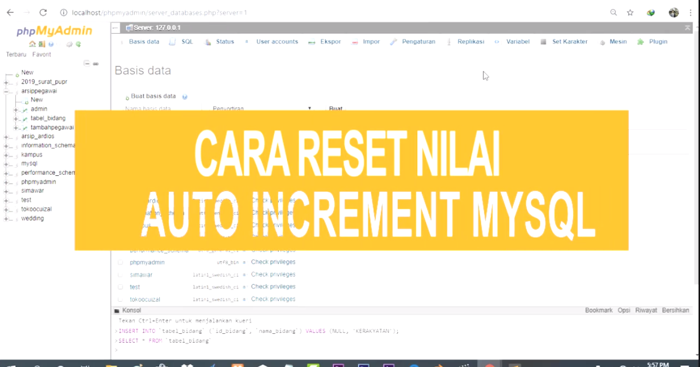Click the Set Karakter icon
Image resolution: width=700 pixels, height=367 pixels.
pyautogui.click(x=543, y=41)
